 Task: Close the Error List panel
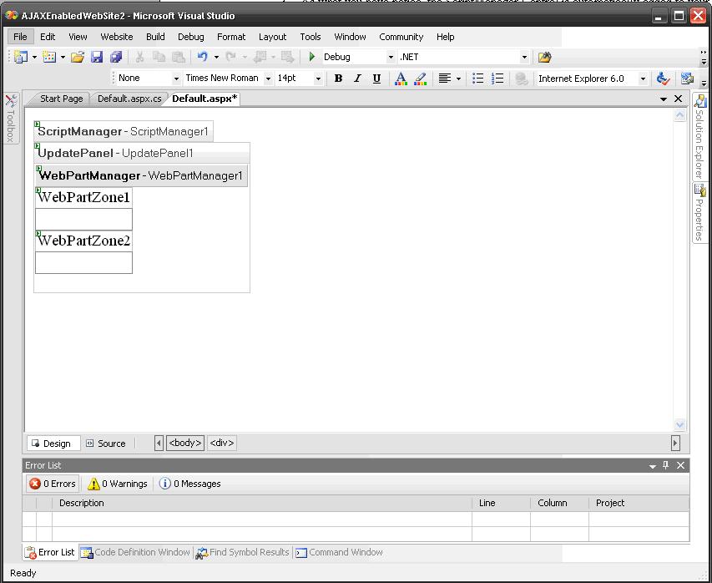click(x=680, y=465)
